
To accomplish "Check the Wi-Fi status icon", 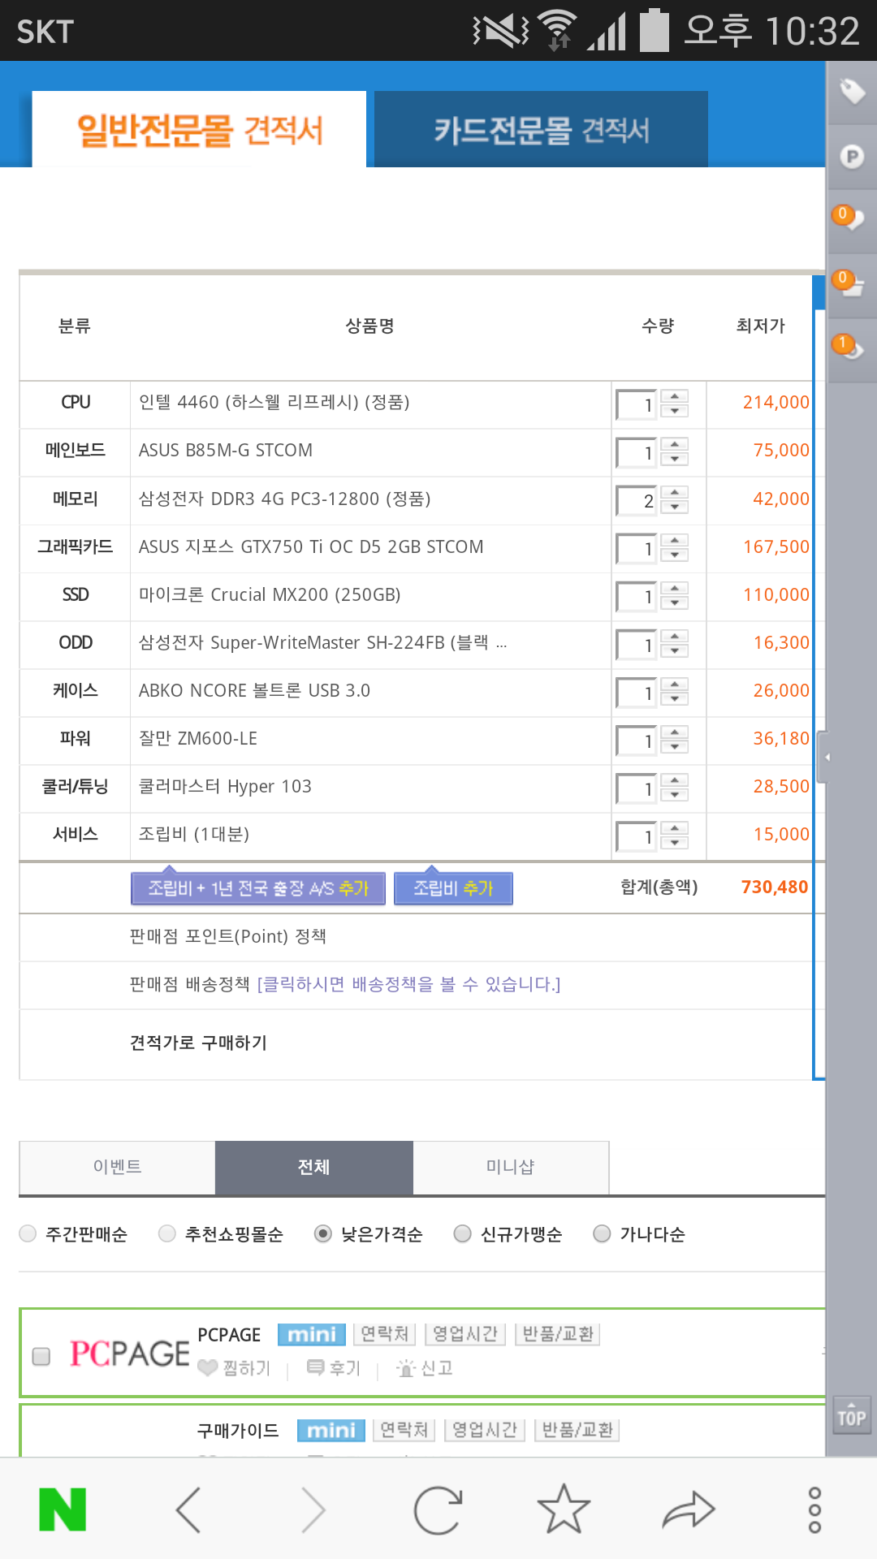I will pos(558,31).
